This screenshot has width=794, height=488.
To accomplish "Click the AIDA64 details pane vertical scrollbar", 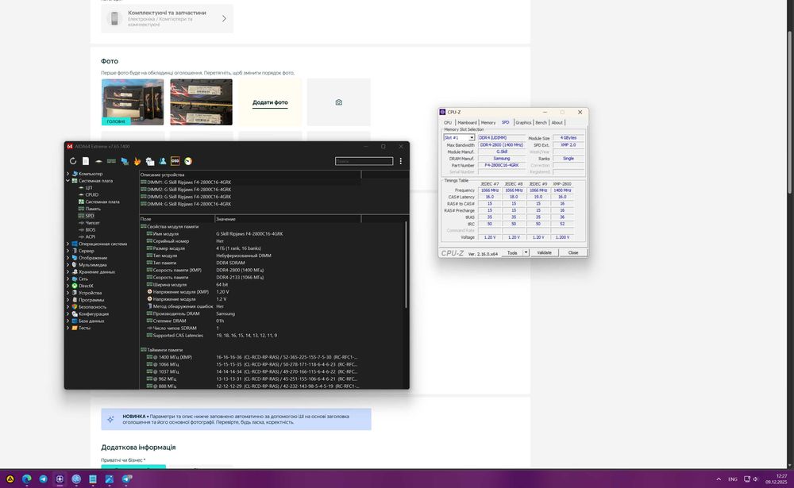I will point(406,265).
